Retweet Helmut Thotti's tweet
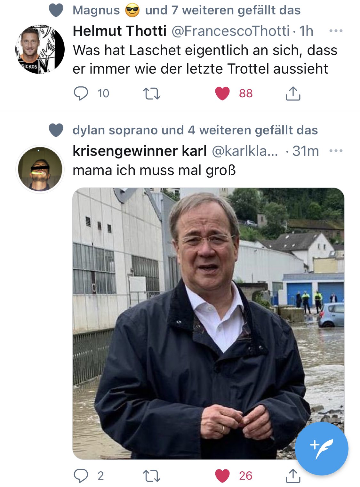The image size is (360, 487). tap(151, 93)
